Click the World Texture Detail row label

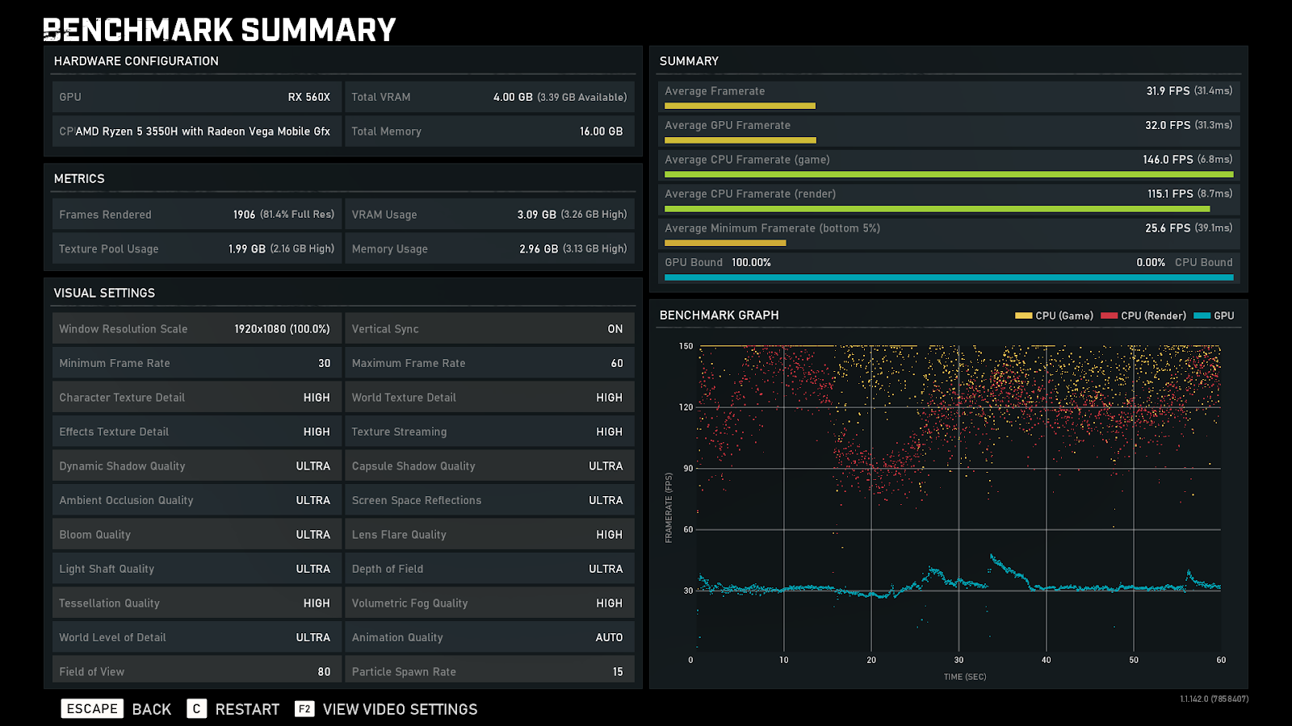pyautogui.click(x=404, y=398)
